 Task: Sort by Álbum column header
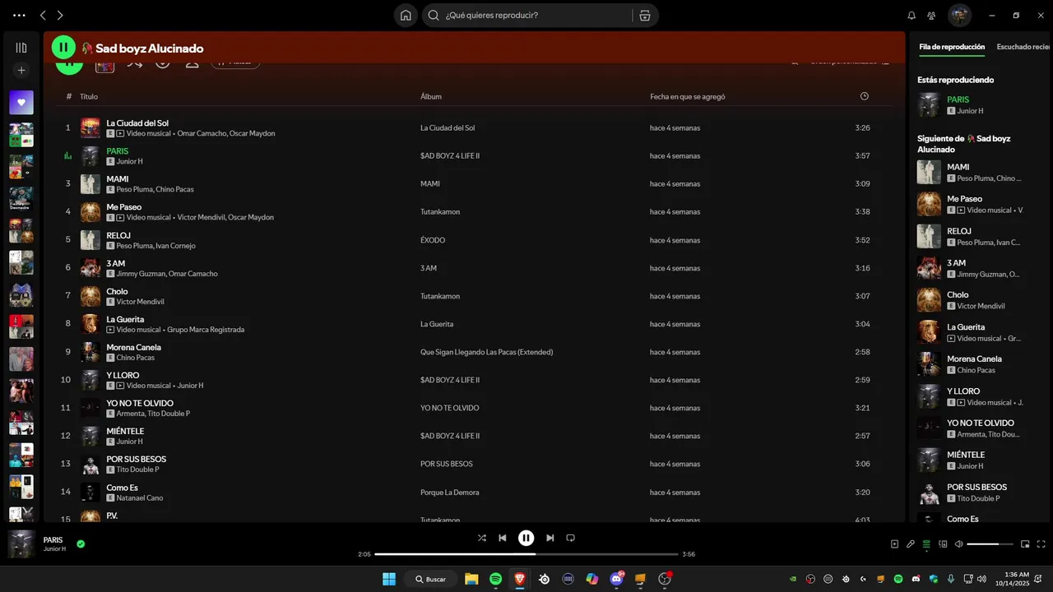(x=431, y=96)
